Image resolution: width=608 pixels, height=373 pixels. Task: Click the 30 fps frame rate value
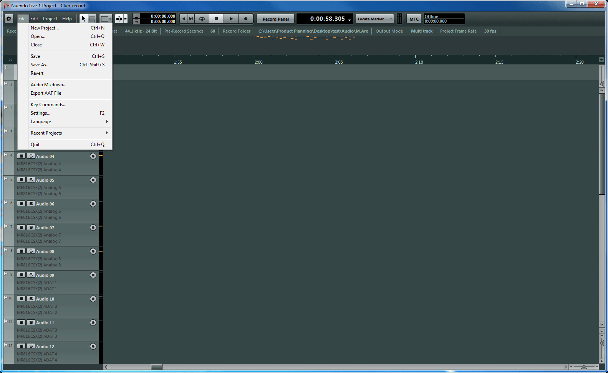coord(490,31)
